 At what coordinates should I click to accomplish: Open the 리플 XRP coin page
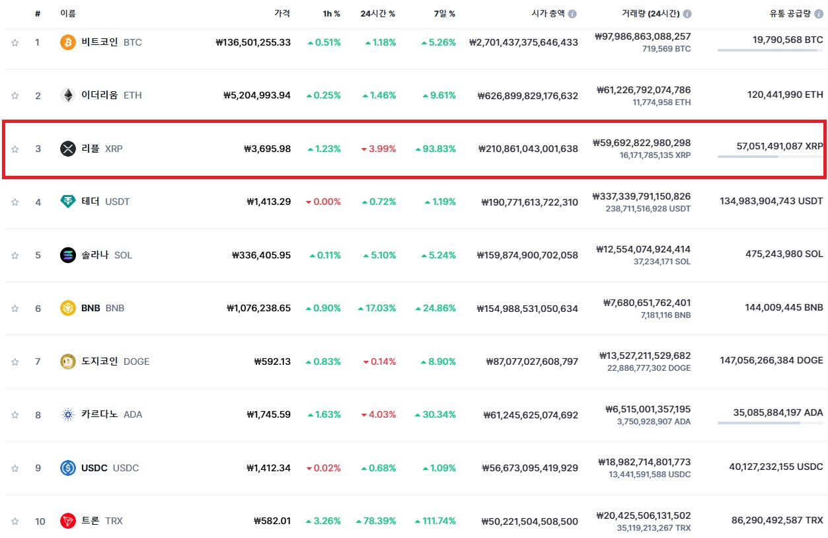[x=102, y=149]
